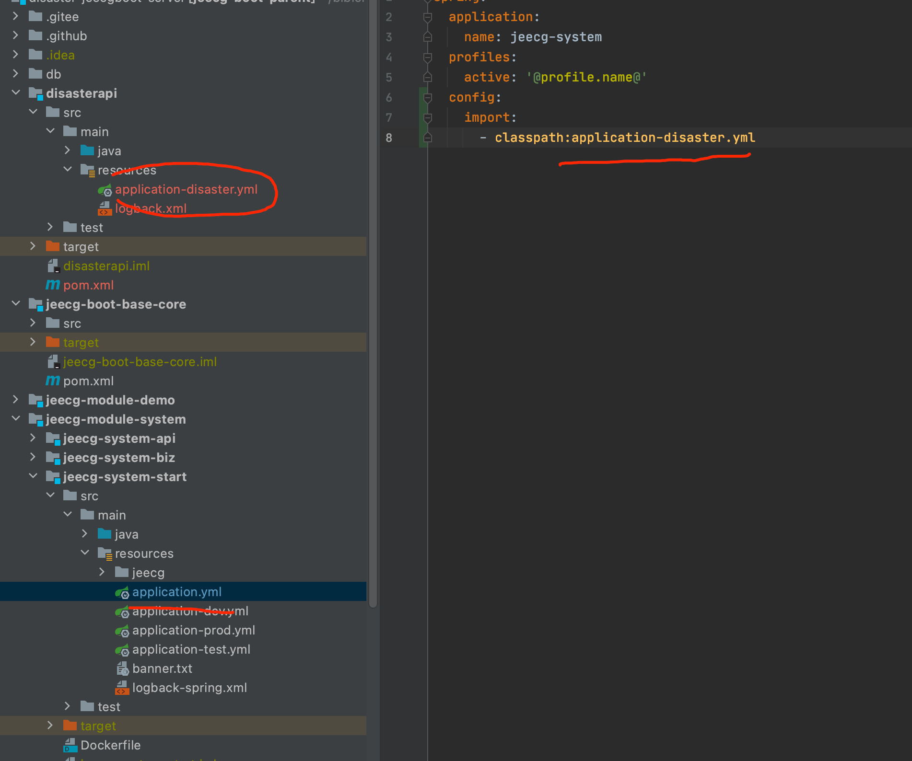Click the Dockerfile icon

pyautogui.click(x=70, y=745)
